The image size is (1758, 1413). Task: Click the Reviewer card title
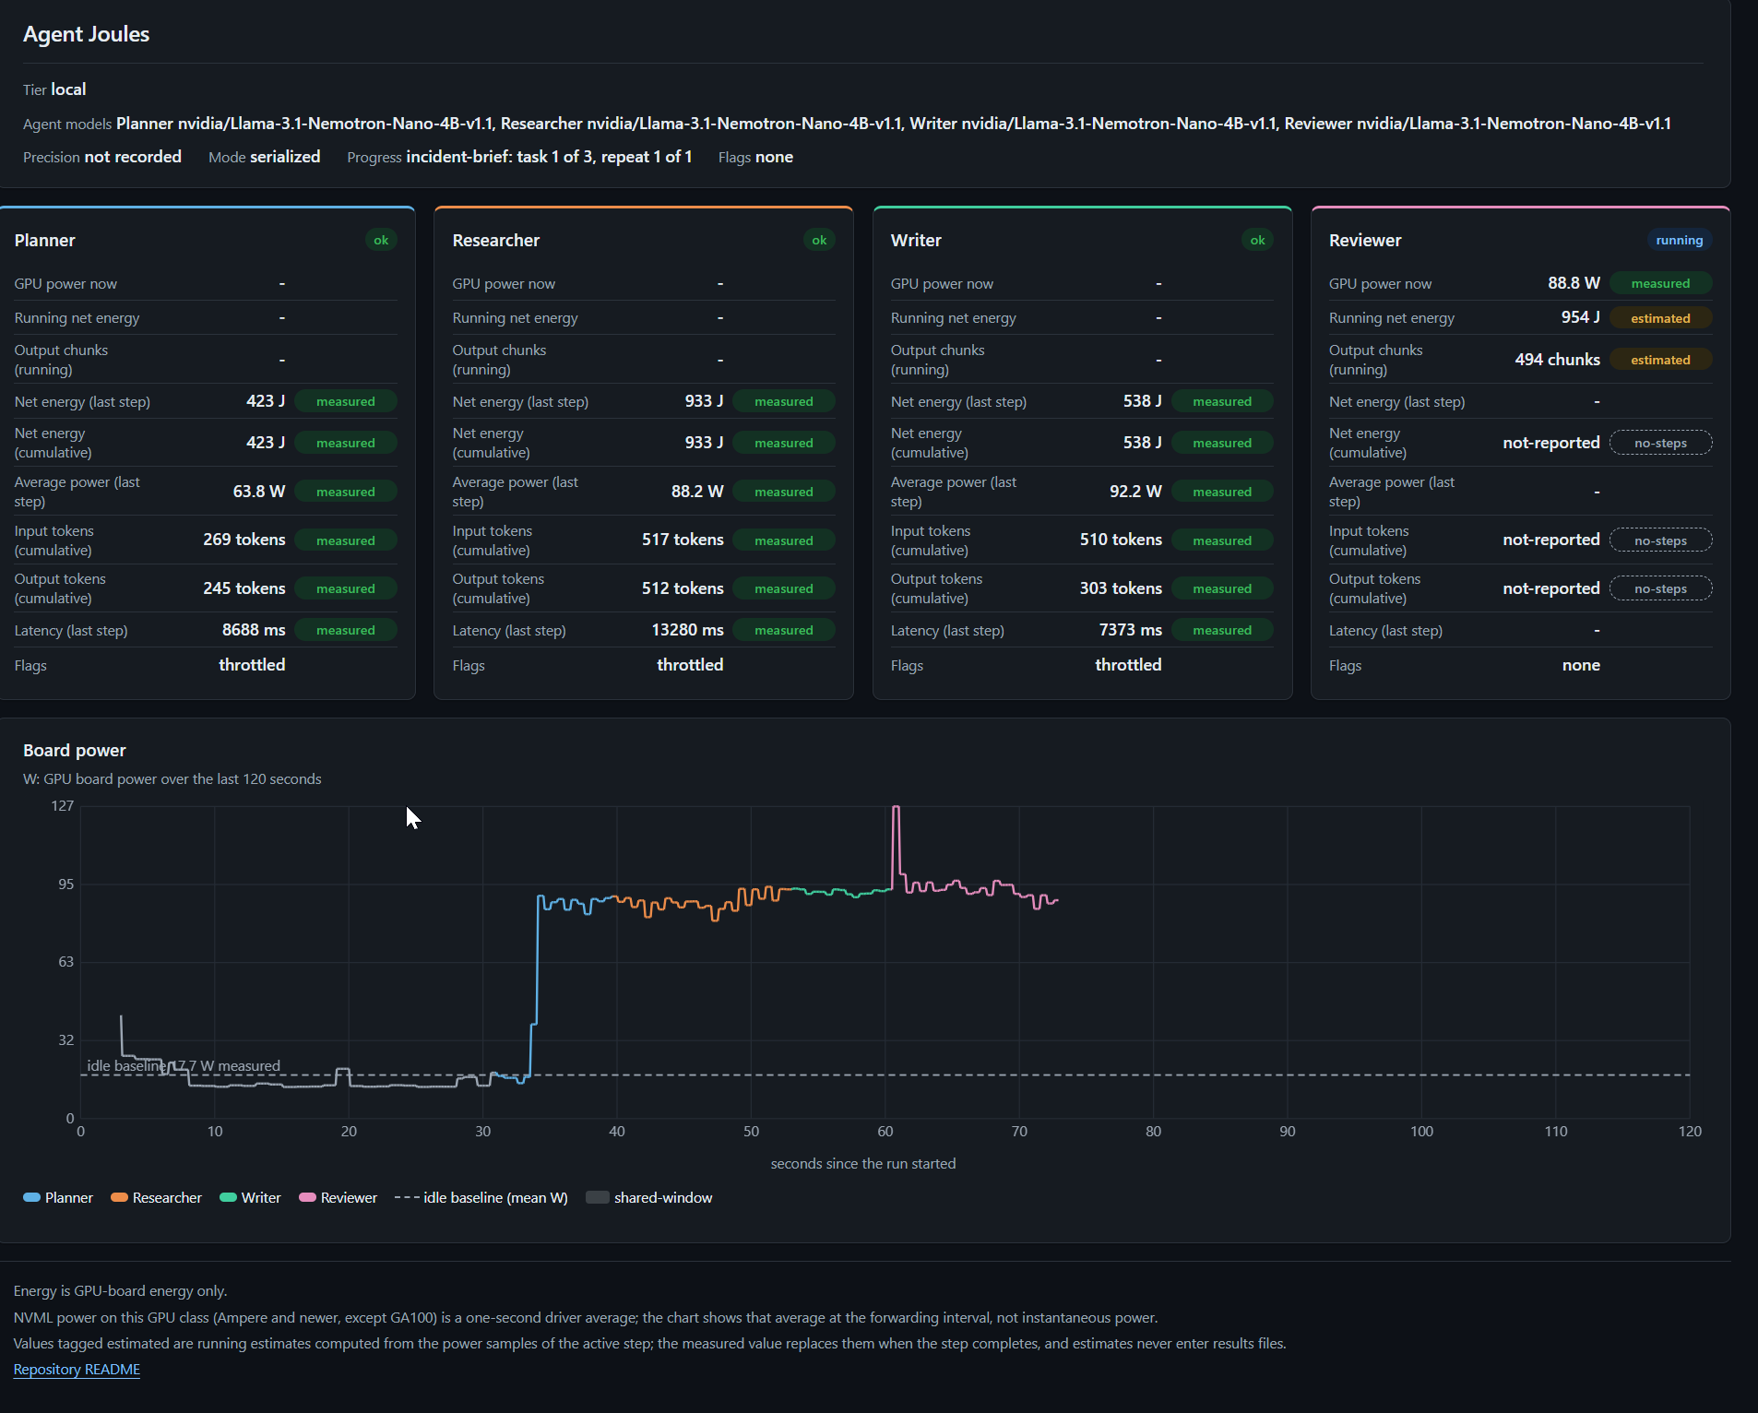[x=1365, y=241]
